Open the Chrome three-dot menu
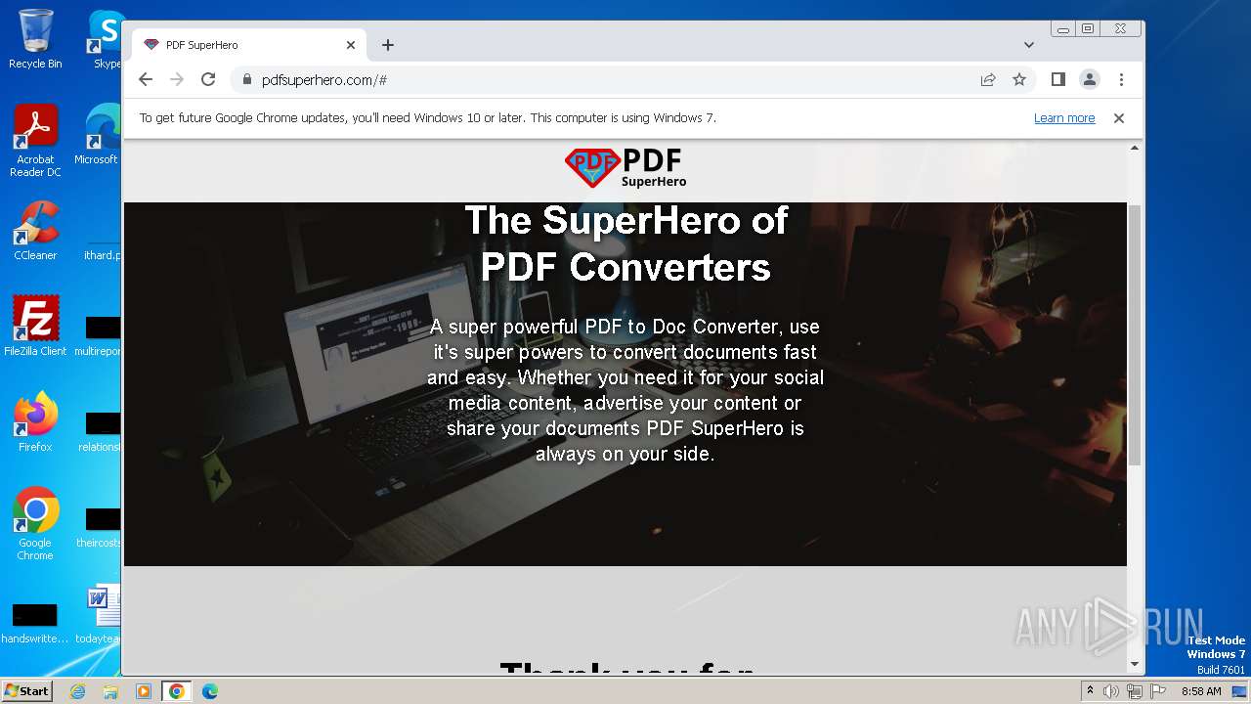Image resolution: width=1251 pixels, height=704 pixels. 1121,80
